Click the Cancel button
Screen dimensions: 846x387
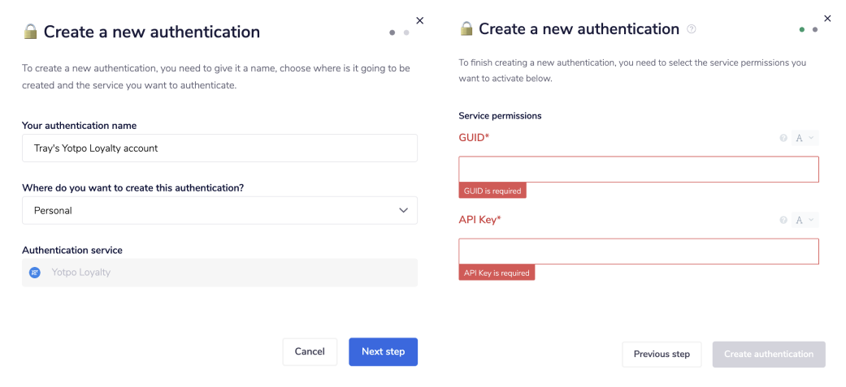pyautogui.click(x=310, y=351)
